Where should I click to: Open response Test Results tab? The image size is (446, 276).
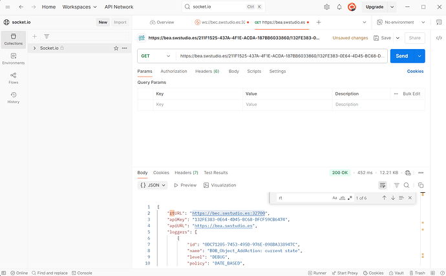216,172
